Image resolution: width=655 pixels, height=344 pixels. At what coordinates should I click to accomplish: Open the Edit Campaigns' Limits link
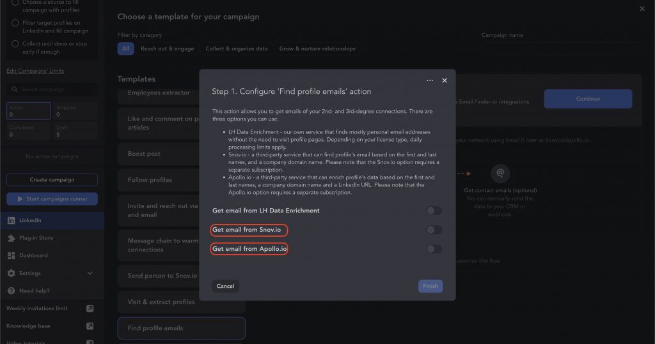click(x=35, y=71)
